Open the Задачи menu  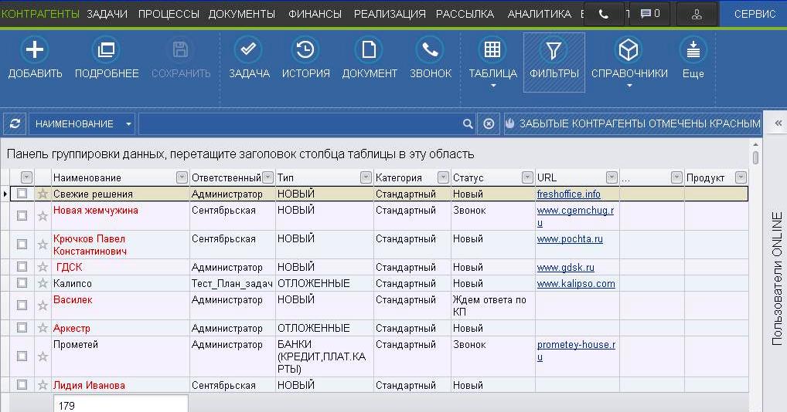coord(107,14)
